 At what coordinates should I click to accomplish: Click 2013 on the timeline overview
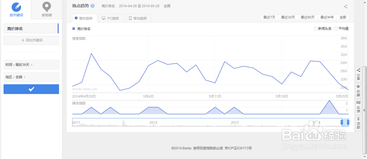pos(235,122)
